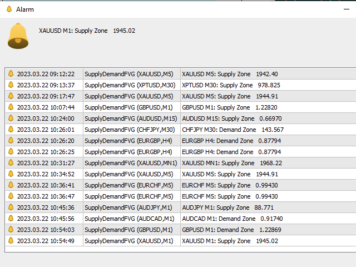Click the bell icon of the 10:36:41 alert

(x=11, y=185)
